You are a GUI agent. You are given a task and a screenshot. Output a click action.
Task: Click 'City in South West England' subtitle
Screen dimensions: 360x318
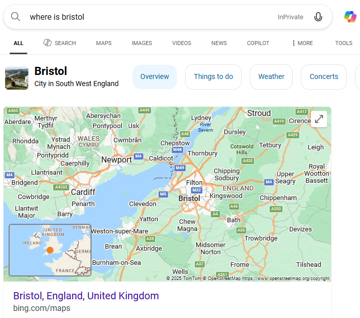tap(76, 84)
